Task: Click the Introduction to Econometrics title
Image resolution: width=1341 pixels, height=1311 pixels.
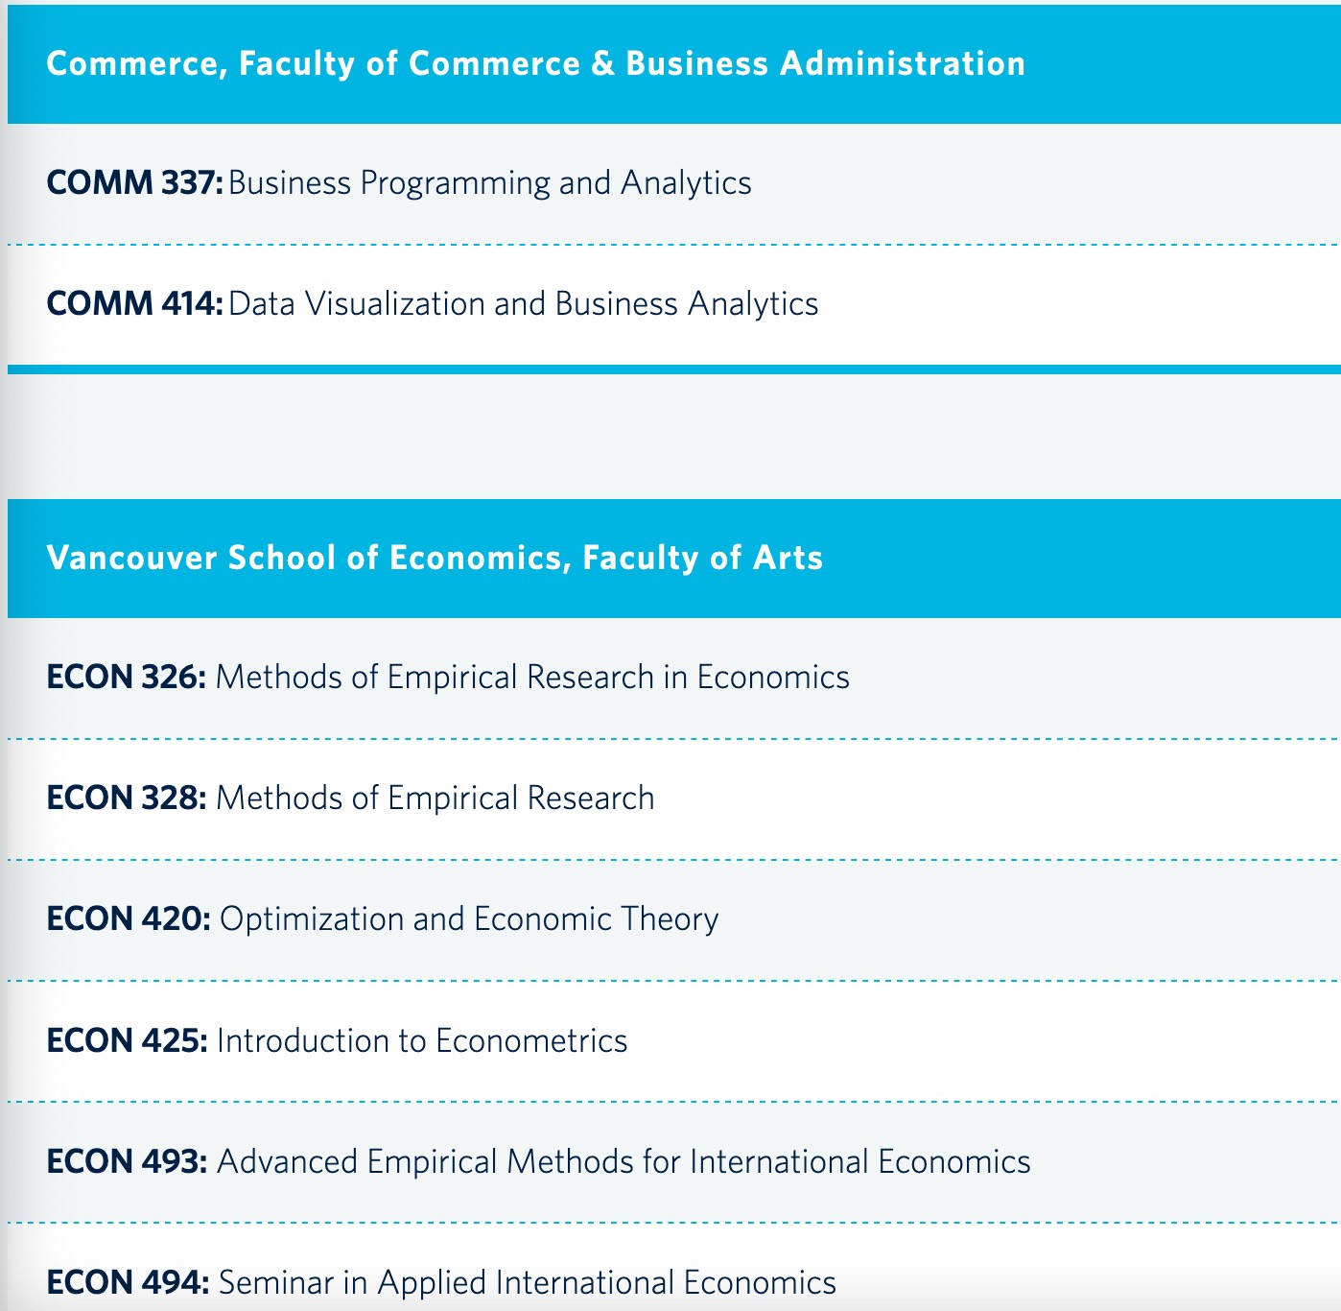Action: 422,1040
